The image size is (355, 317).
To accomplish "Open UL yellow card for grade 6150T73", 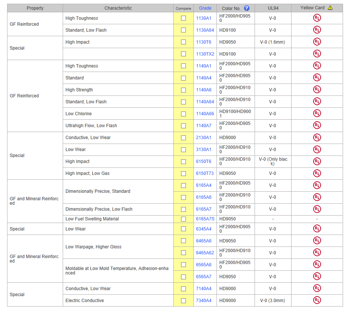I will (x=317, y=173).
